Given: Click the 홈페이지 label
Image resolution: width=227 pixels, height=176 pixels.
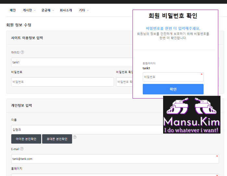Looking at the screenshot, I should click(x=17, y=169).
